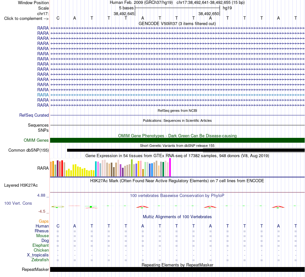
Task: Open the Multiz Alignments of 100 Vertebrates title
Action: coord(177,217)
